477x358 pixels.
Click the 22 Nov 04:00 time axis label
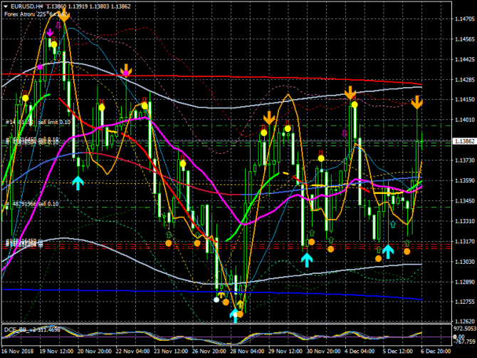pos(133,351)
